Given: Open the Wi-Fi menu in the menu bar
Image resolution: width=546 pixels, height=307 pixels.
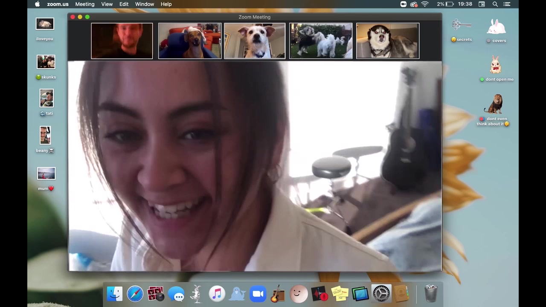Looking at the screenshot, I should [425, 4].
